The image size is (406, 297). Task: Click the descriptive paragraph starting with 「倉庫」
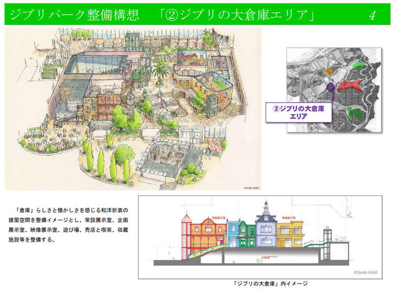pos(72,224)
